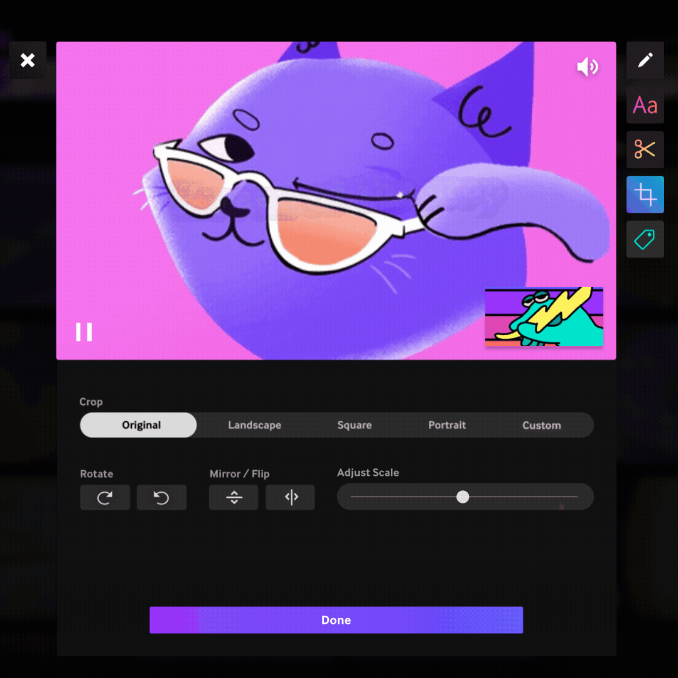
Task: Open the scissors trim tool
Action: click(645, 149)
